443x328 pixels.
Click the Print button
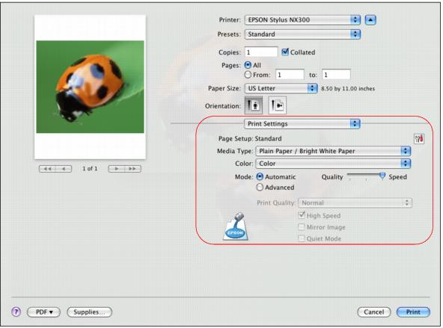coord(413,312)
